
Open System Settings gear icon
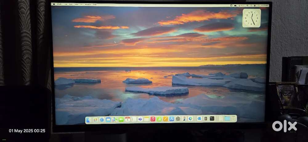[x=178, y=119]
